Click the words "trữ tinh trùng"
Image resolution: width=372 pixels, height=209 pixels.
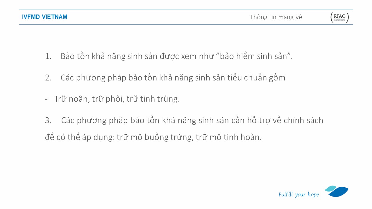(x=153, y=99)
